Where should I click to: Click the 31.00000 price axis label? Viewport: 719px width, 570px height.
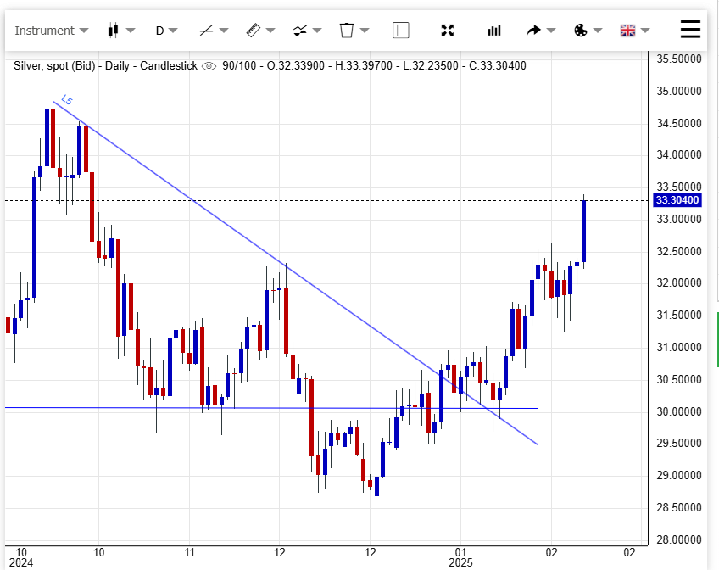pos(679,348)
